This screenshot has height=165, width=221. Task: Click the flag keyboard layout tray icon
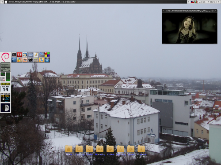(192, 2)
